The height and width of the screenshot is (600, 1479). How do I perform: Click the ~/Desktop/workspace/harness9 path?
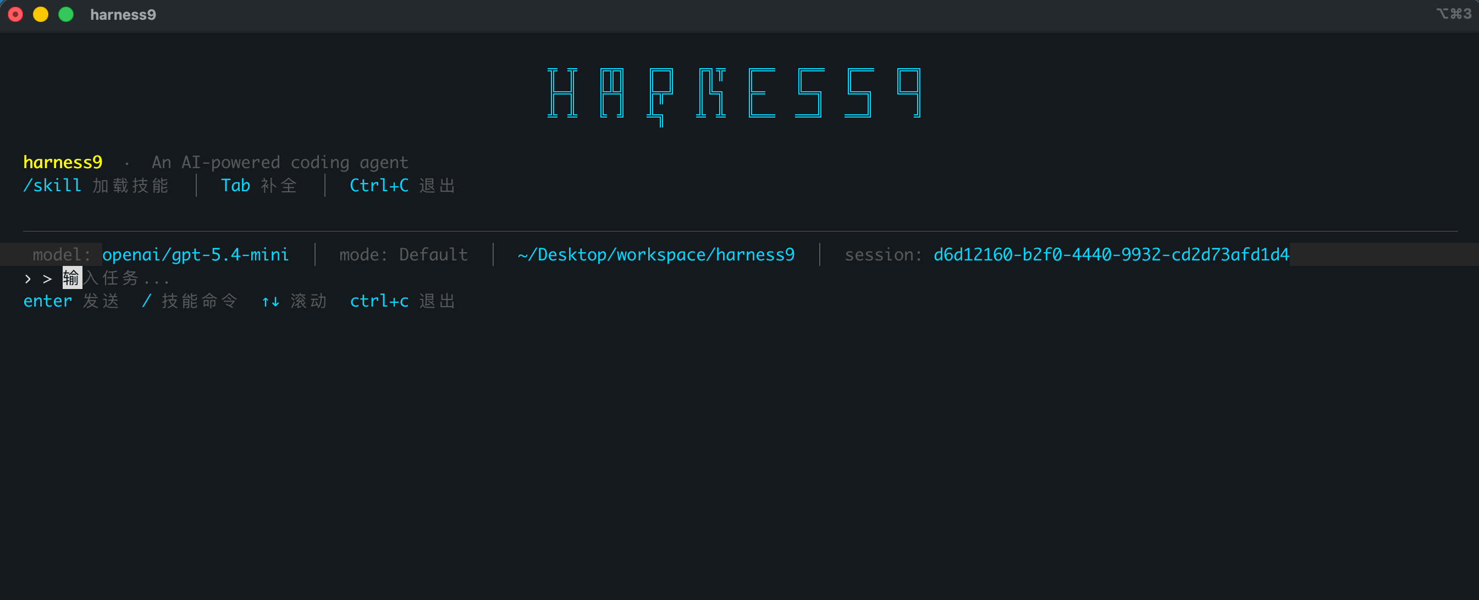[x=656, y=255]
